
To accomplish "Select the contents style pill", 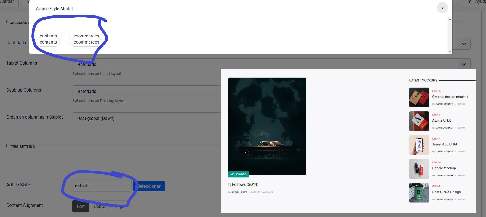I will 48,42.
